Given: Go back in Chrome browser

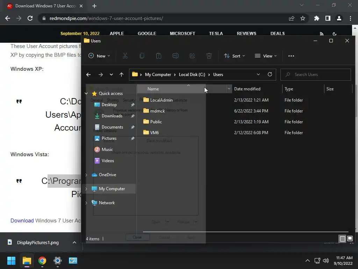Looking at the screenshot, I should point(8,18).
